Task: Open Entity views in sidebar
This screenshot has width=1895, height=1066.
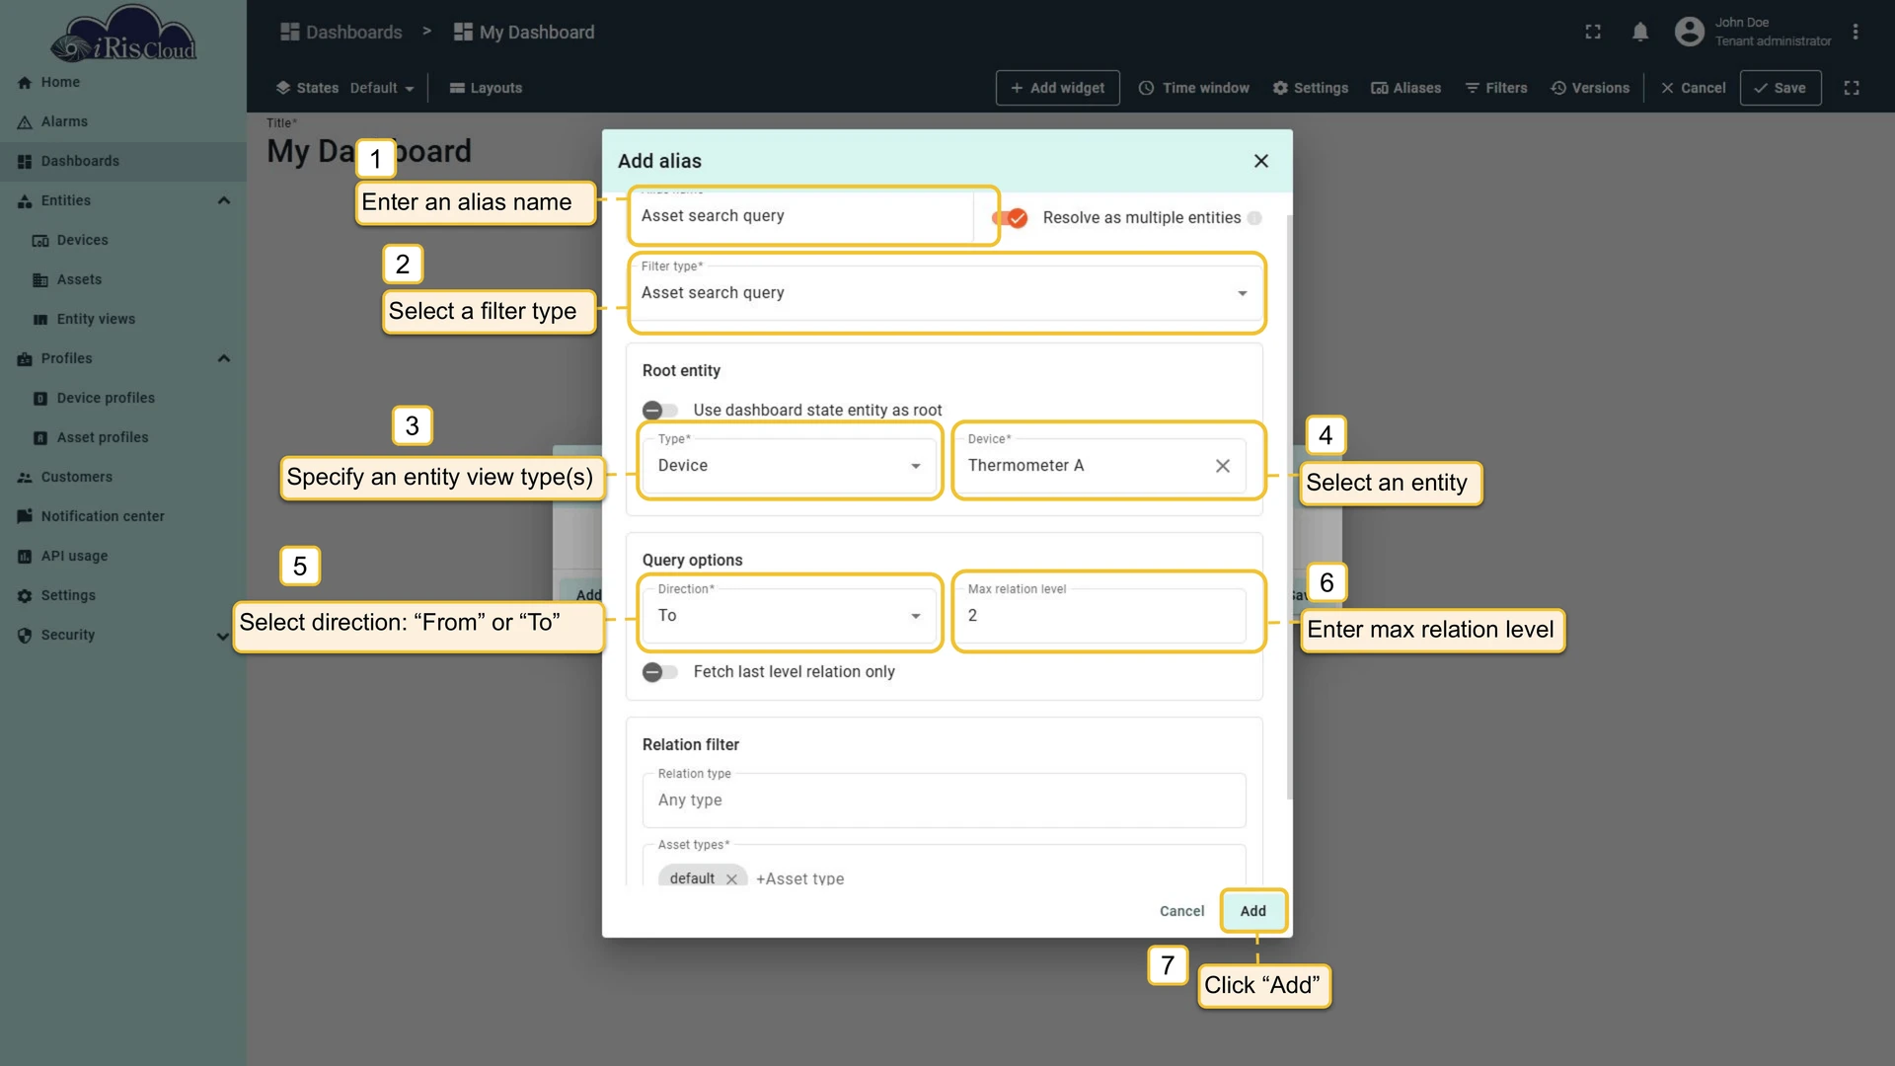Action: click(96, 319)
